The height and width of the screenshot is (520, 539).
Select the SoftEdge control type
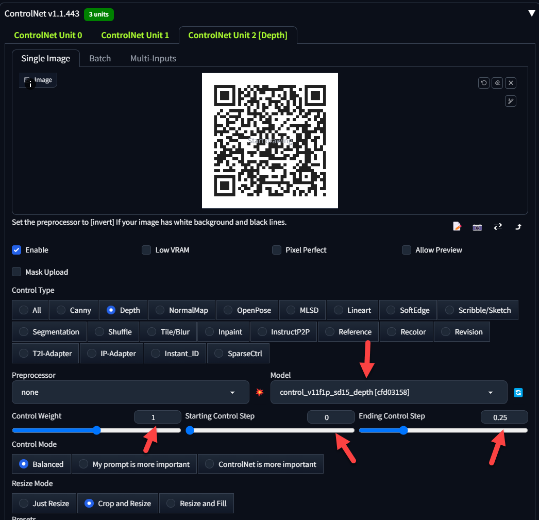(x=408, y=310)
